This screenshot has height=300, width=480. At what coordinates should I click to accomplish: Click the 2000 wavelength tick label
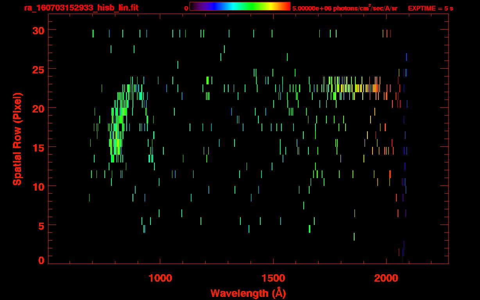(x=386, y=278)
